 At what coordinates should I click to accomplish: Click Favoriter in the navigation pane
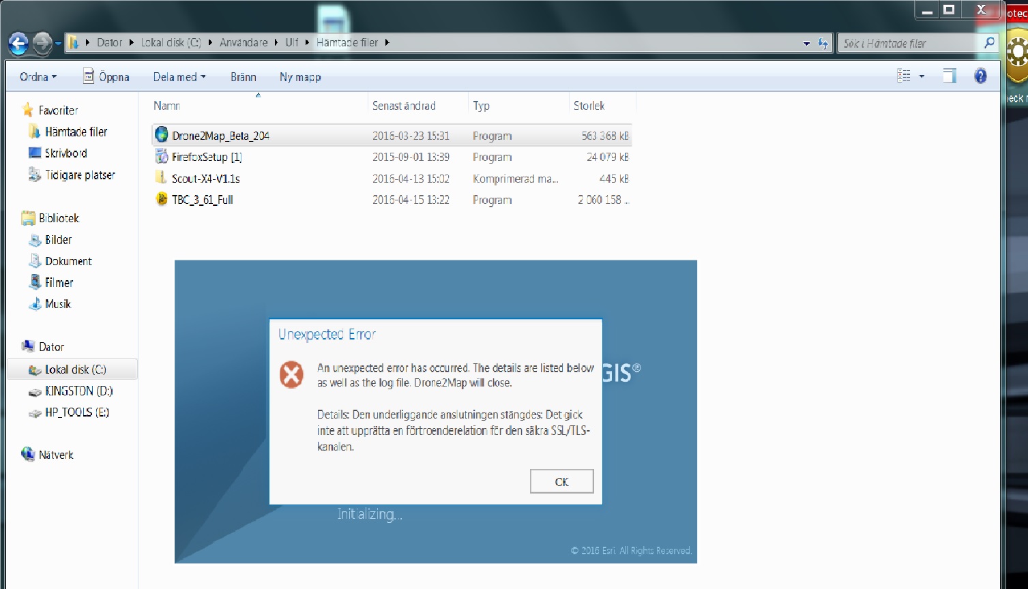pyautogui.click(x=58, y=110)
